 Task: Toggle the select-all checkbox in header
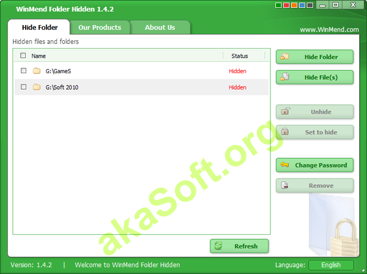point(23,56)
